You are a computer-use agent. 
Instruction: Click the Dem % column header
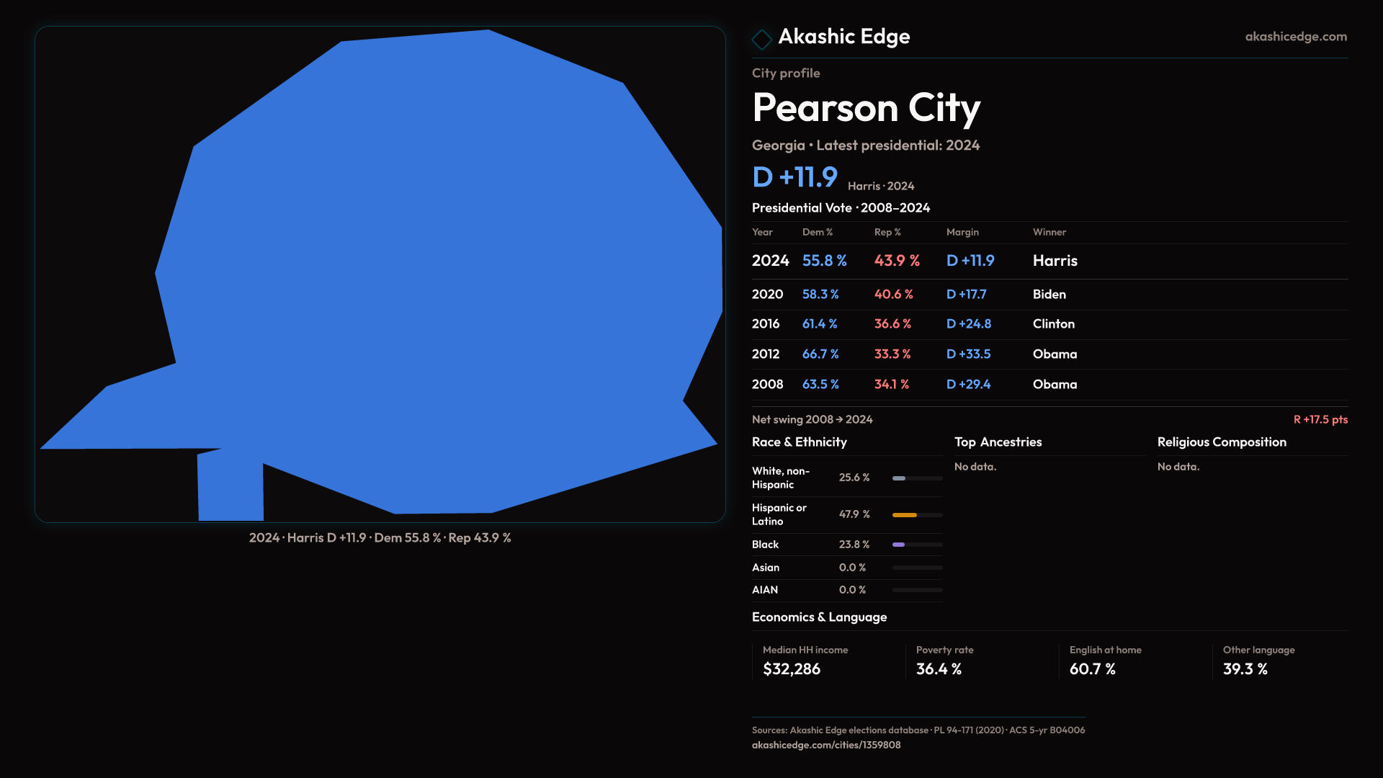[x=817, y=232]
